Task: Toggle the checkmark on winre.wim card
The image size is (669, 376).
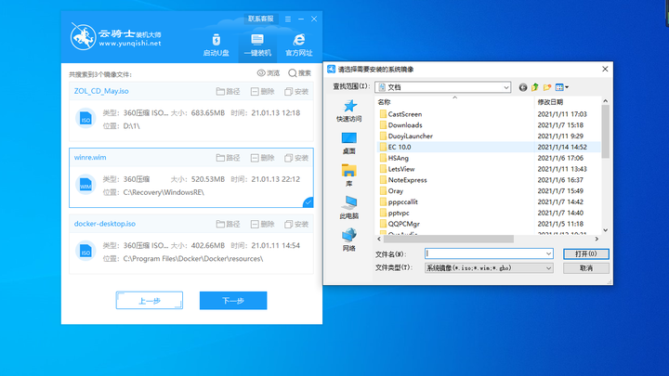Action: click(308, 202)
